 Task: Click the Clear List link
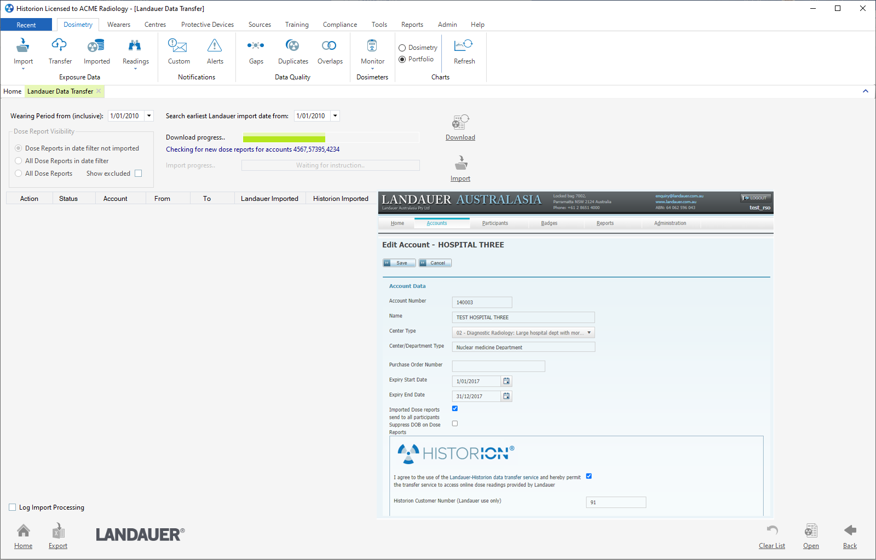click(772, 546)
